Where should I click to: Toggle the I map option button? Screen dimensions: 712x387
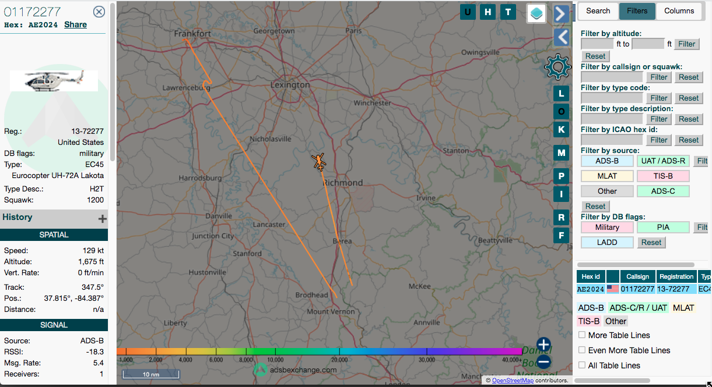pos(561,194)
